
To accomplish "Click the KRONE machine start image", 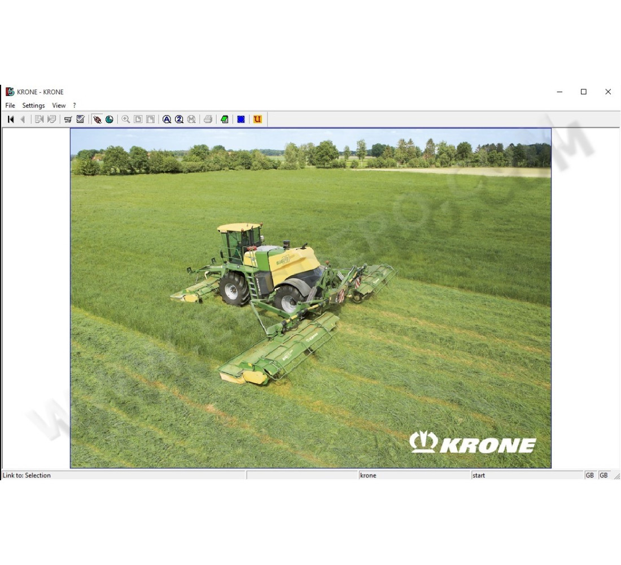I will [x=310, y=297].
